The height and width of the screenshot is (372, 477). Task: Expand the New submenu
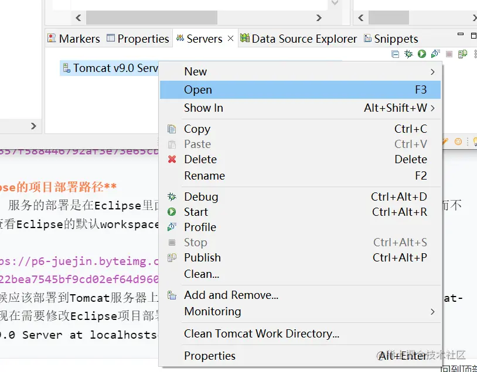[x=432, y=72]
